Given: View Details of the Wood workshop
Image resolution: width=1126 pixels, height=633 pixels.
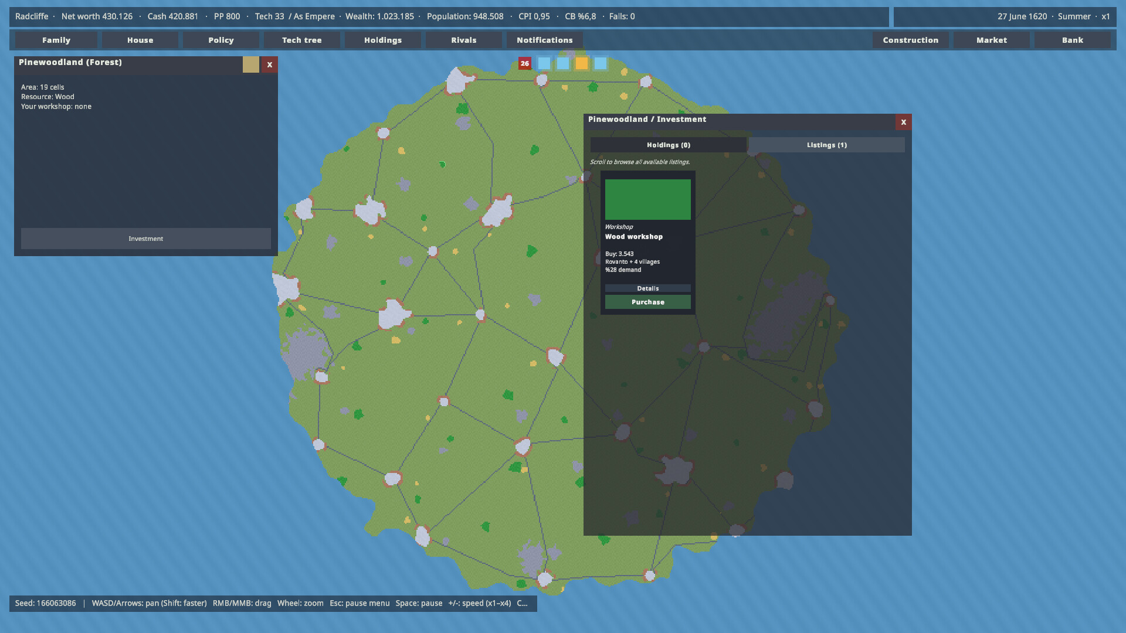Looking at the screenshot, I should 648,288.
